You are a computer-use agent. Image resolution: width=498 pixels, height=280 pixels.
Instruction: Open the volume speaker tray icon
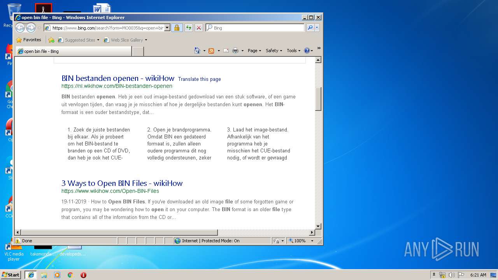(x=452, y=275)
